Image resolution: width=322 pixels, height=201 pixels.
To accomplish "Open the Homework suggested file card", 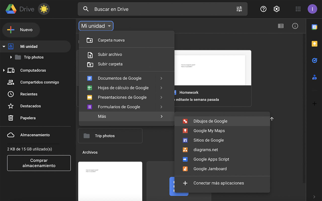I will coord(213,78).
